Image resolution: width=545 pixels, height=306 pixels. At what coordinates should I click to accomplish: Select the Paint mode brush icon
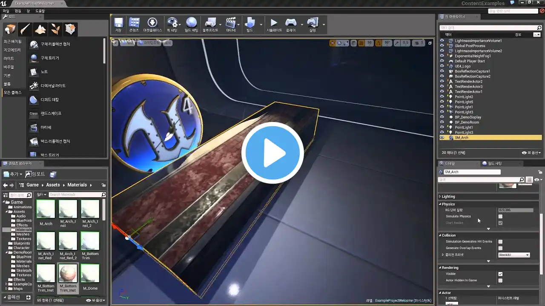coord(25,29)
